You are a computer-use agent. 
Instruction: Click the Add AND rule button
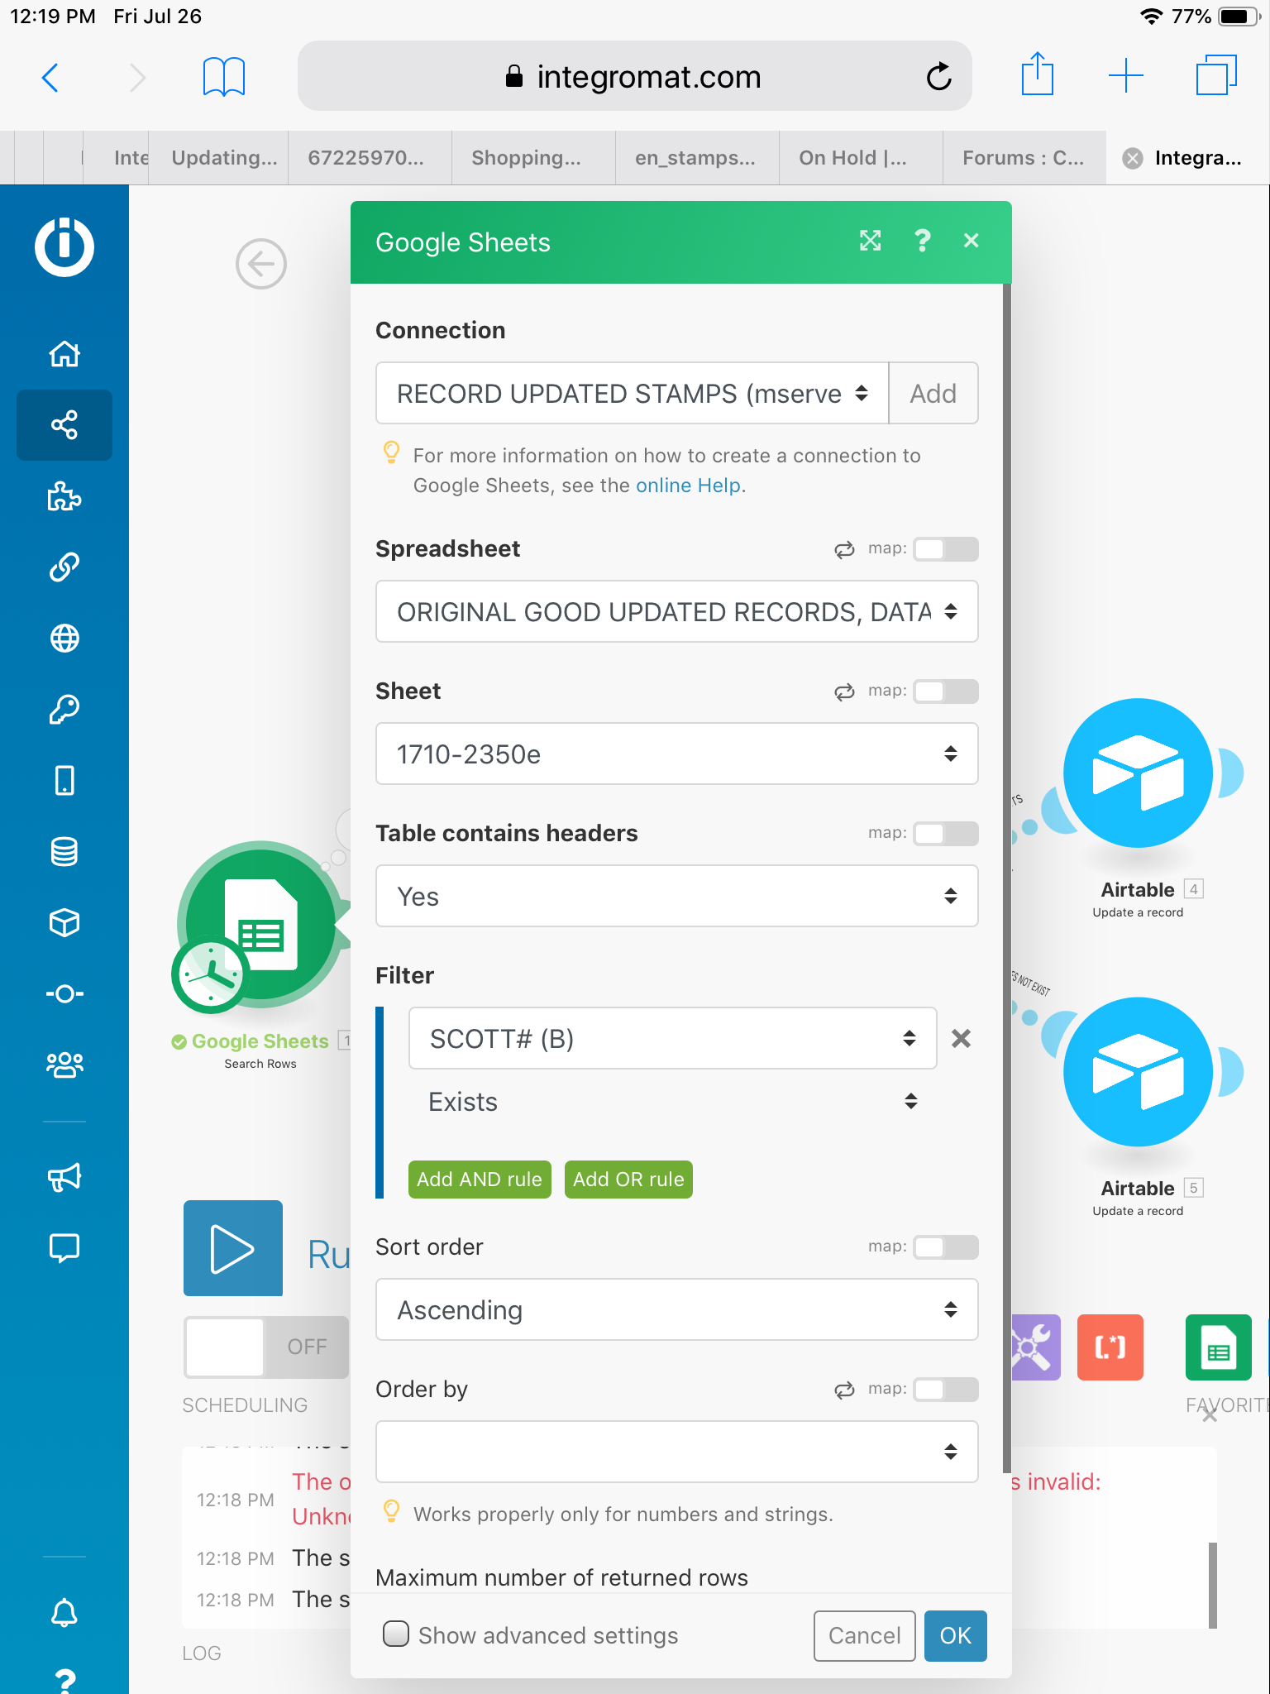[480, 1179]
